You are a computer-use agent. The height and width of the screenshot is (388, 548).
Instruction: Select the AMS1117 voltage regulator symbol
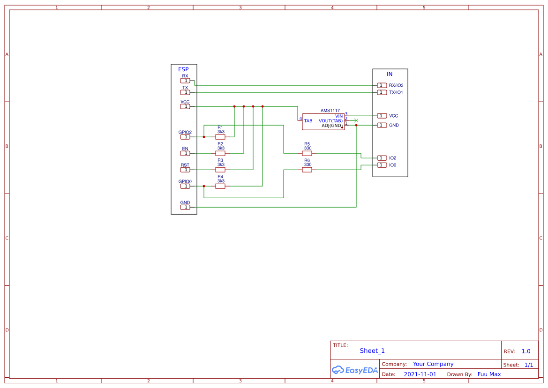click(x=323, y=121)
